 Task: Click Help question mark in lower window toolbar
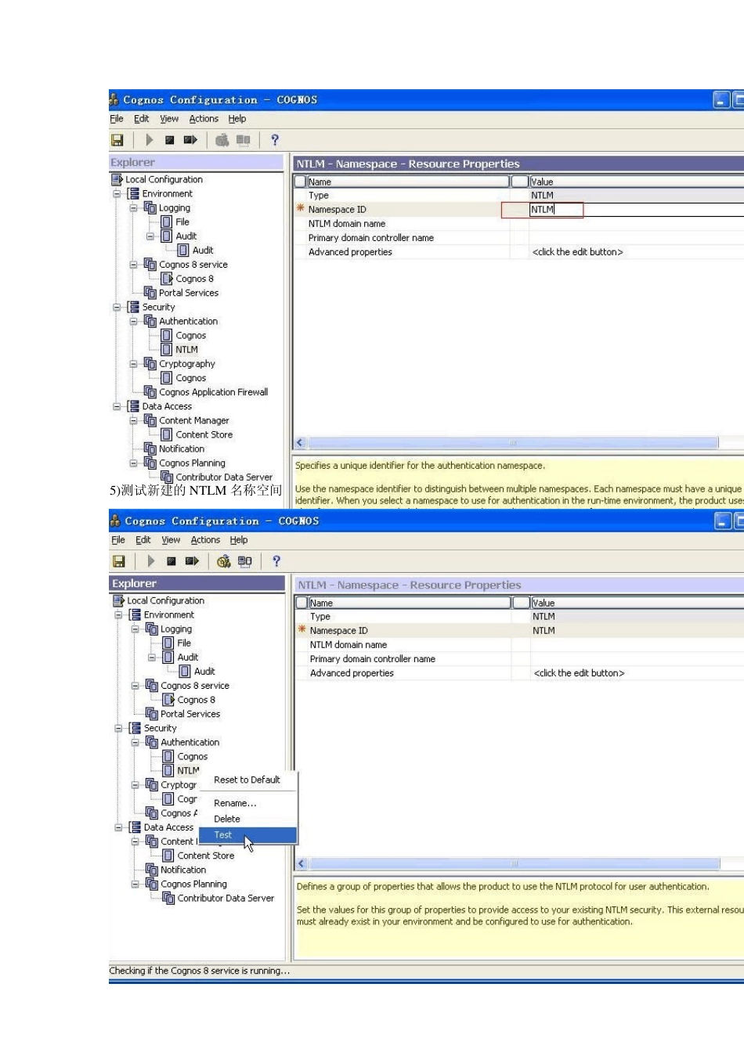pos(276,561)
